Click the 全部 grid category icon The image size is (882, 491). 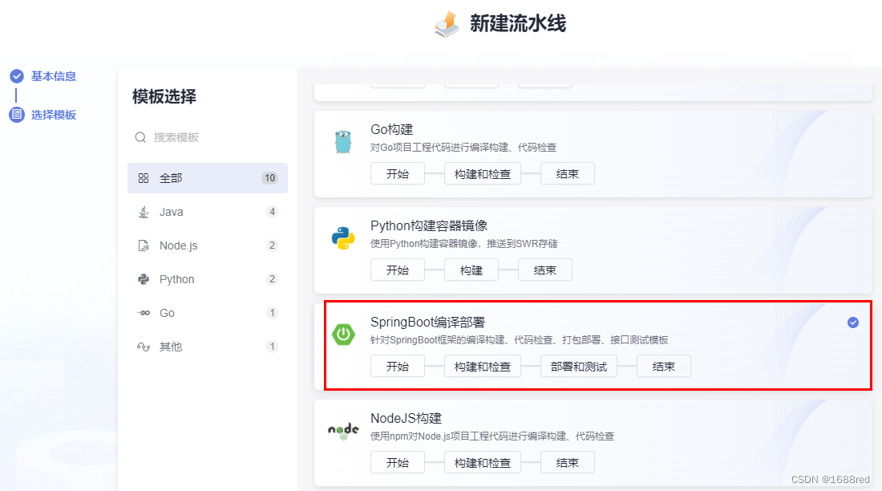pos(144,178)
